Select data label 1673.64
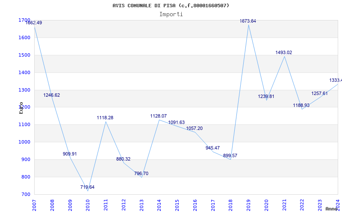 tap(248, 21)
